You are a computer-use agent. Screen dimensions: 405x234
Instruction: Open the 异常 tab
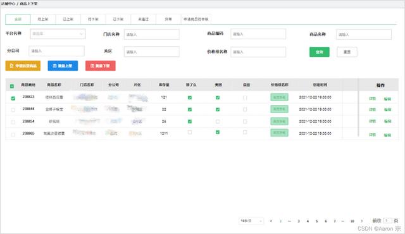(x=168, y=19)
